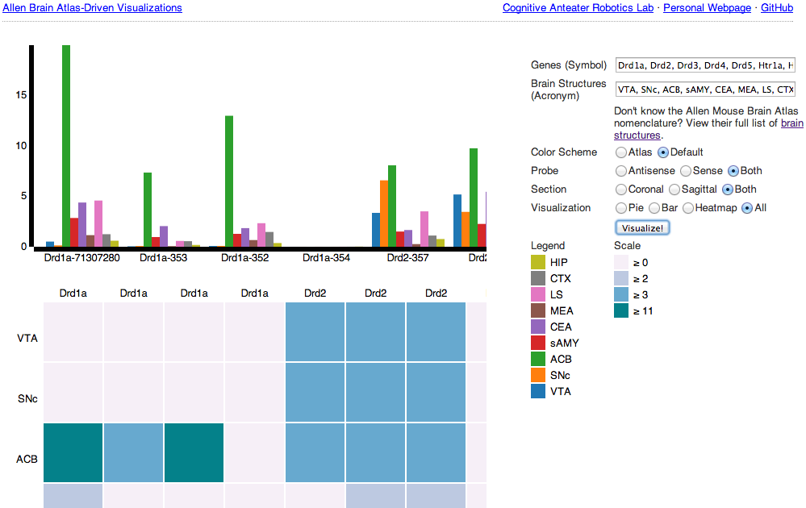Click the HIP legend color swatch
806x508 pixels.
coord(537,262)
